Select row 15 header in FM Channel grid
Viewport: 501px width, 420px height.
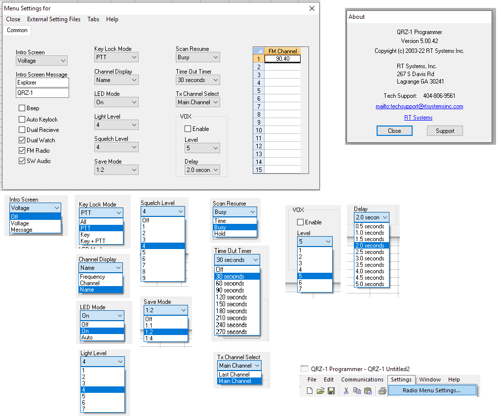pyautogui.click(x=259, y=170)
